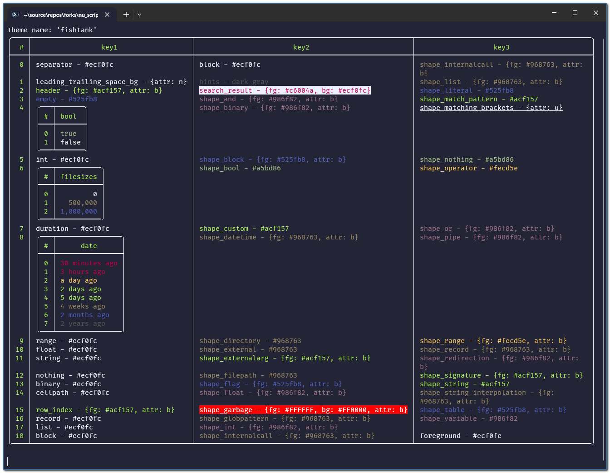The image size is (610, 473).
Task: Click the 'shape_literal - #525fb8' entry
Action: 467,90
